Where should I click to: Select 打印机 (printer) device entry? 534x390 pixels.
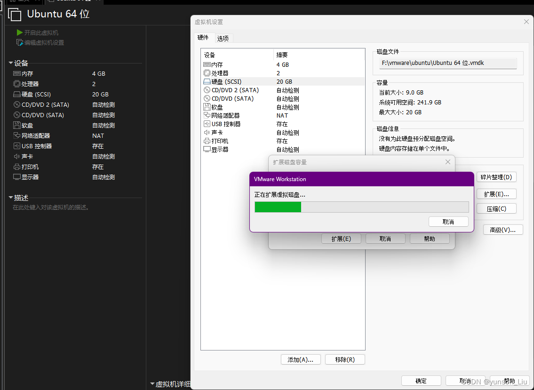point(221,141)
